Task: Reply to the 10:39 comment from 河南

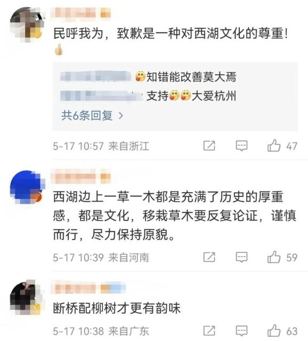Action: click(x=241, y=258)
